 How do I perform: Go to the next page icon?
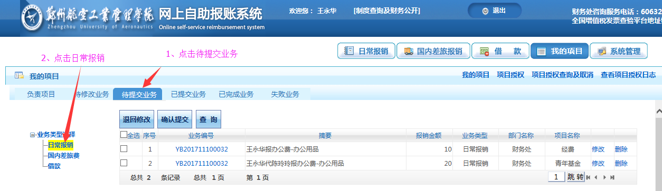tap(605, 178)
